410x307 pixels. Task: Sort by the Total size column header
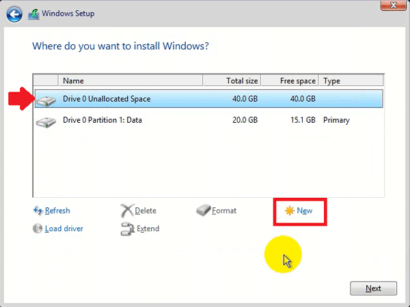(232, 81)
